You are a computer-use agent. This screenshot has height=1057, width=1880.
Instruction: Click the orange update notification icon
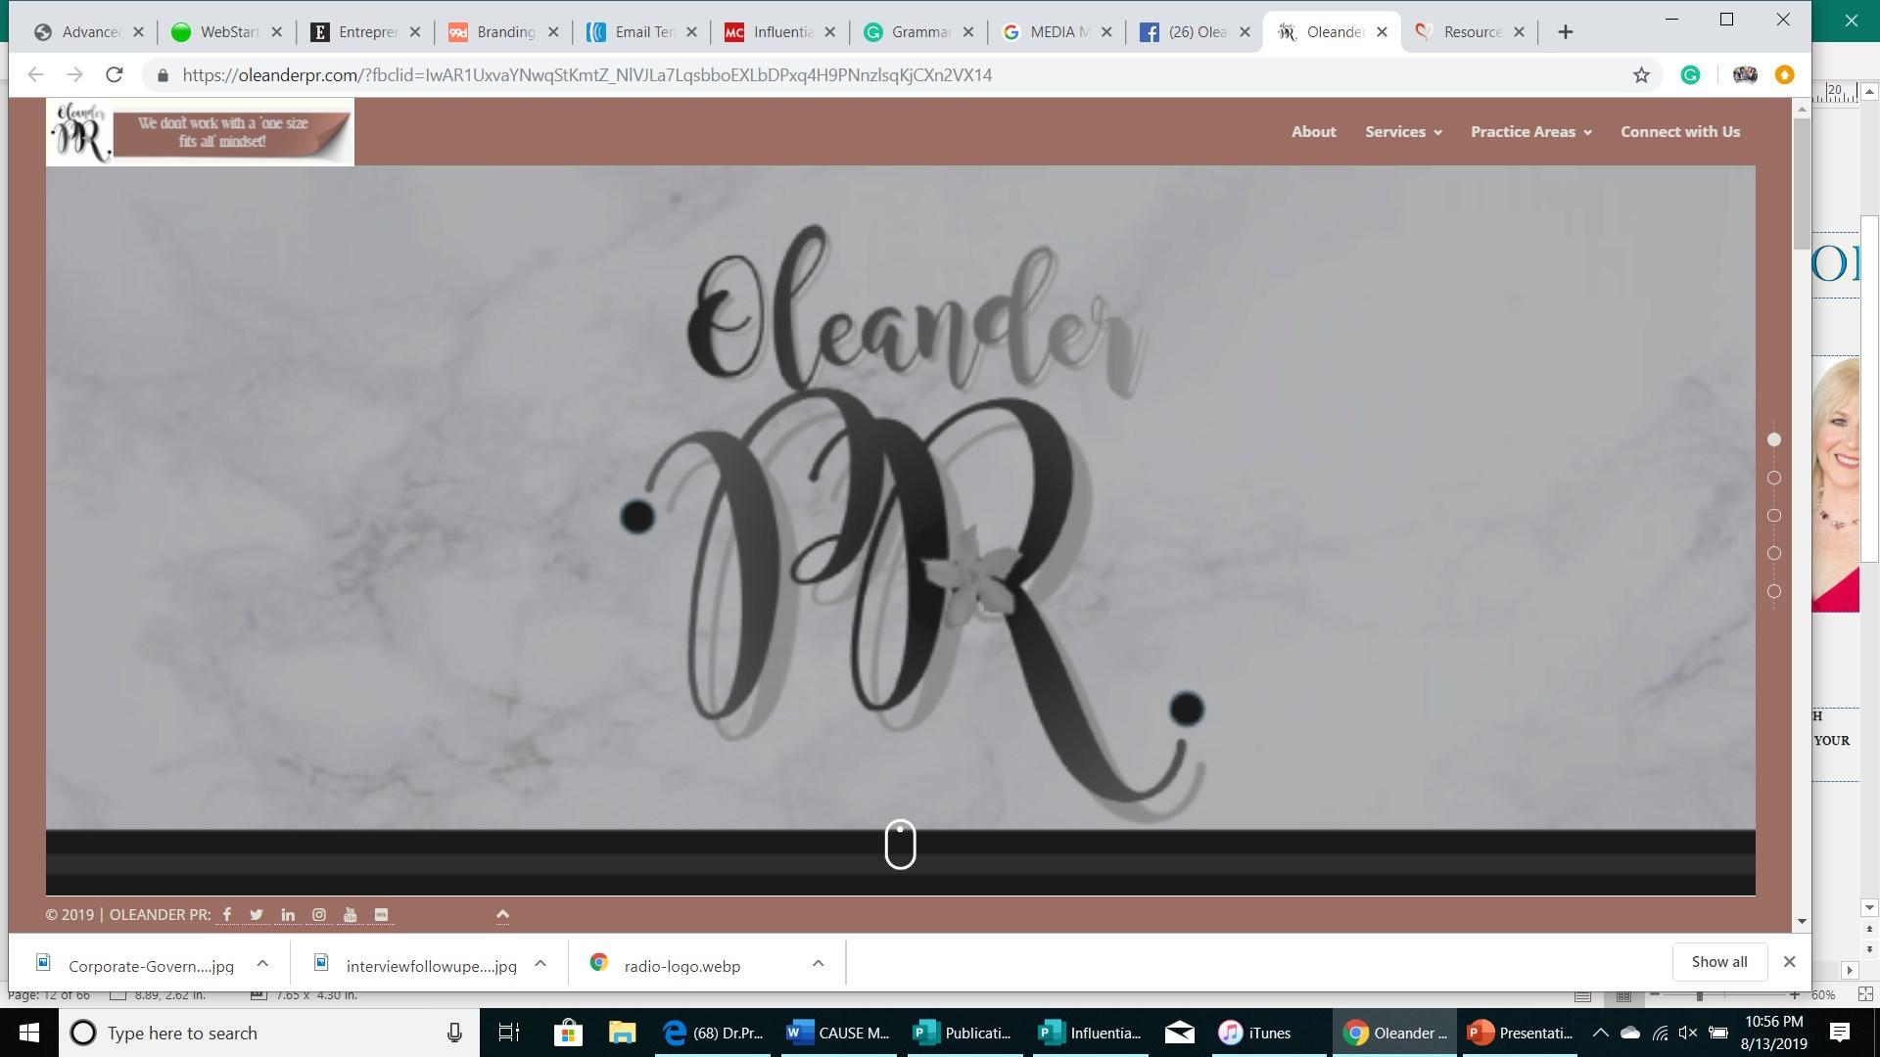(1784, 75)
